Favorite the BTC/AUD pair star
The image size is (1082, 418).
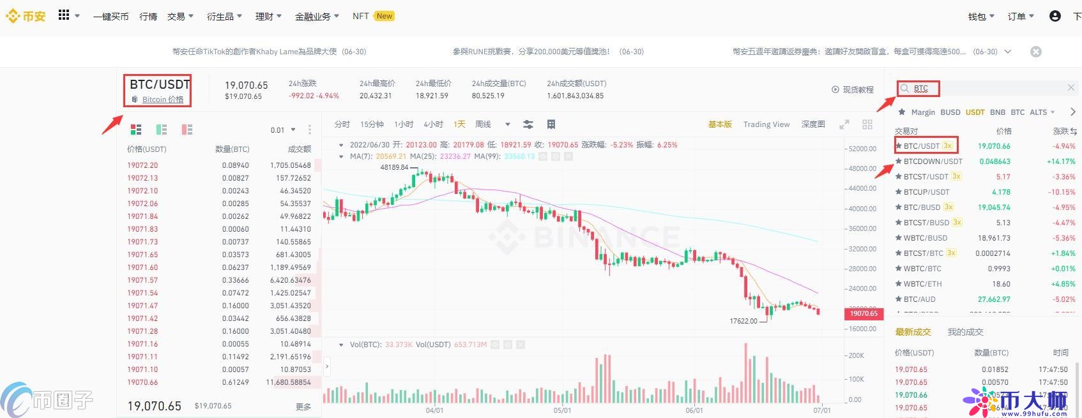click(899, 299)
